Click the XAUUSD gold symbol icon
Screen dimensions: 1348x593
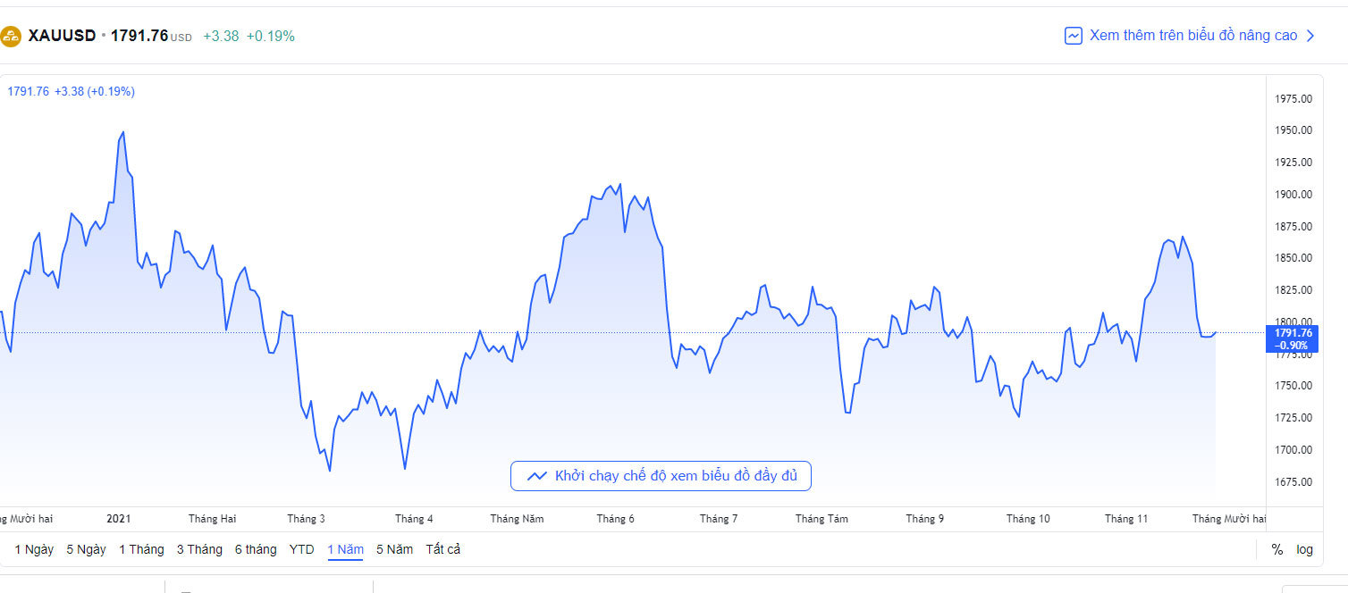(11, 37)
